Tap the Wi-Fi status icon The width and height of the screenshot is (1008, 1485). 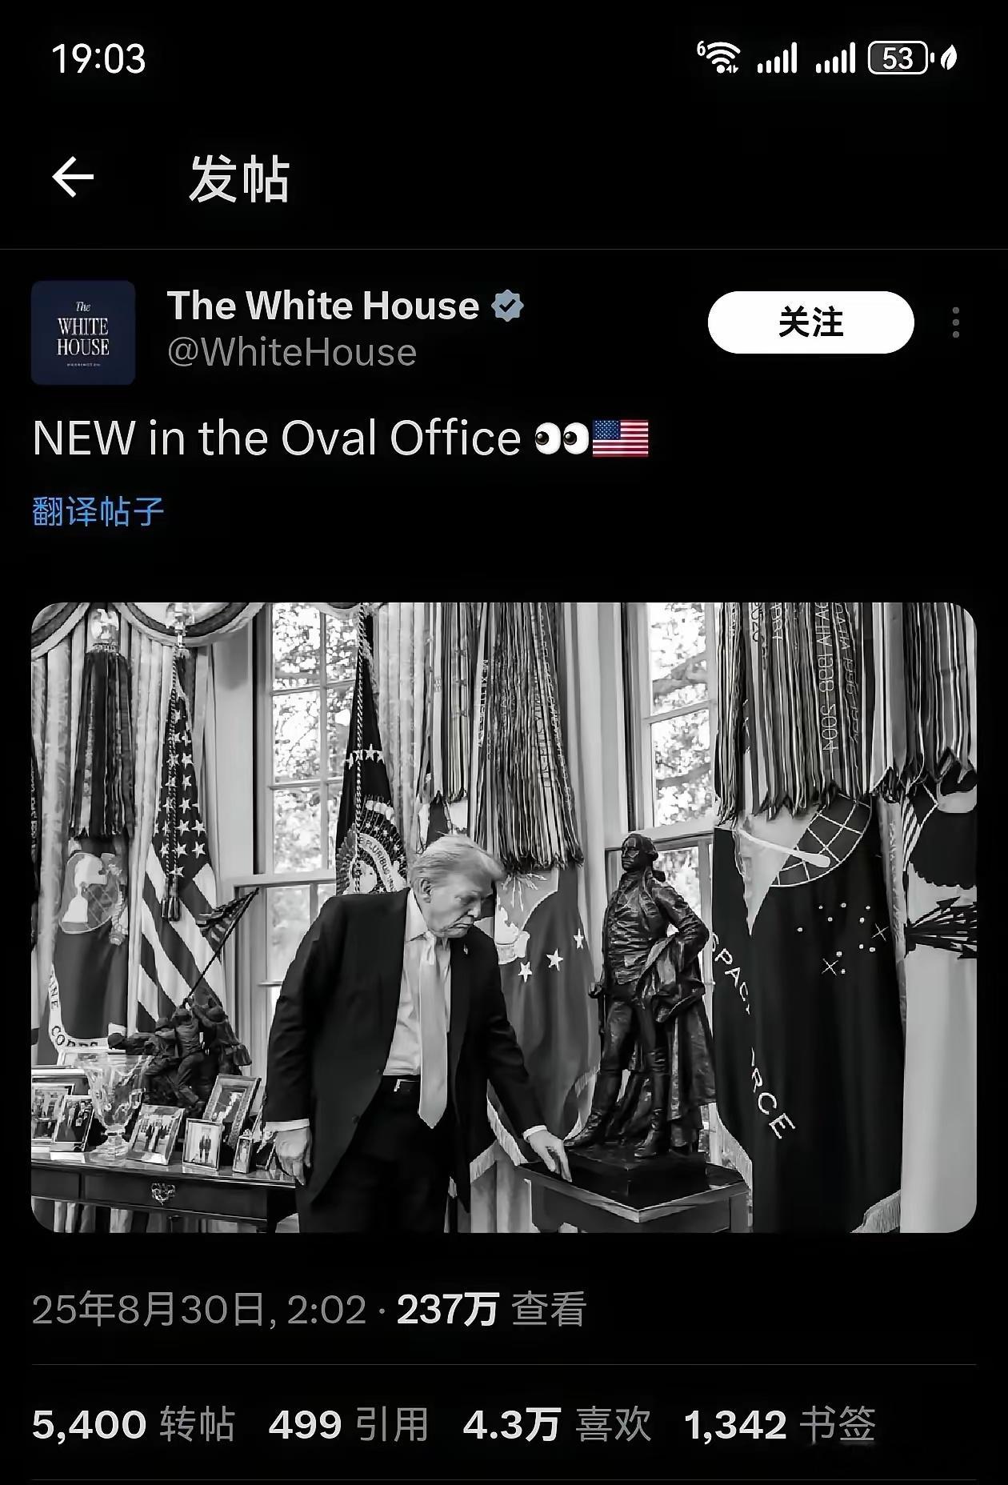[719, 58]
